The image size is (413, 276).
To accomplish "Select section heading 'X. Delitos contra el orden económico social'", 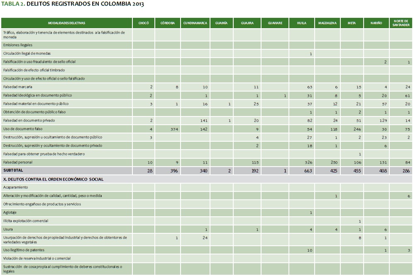I will coord(53,179).
